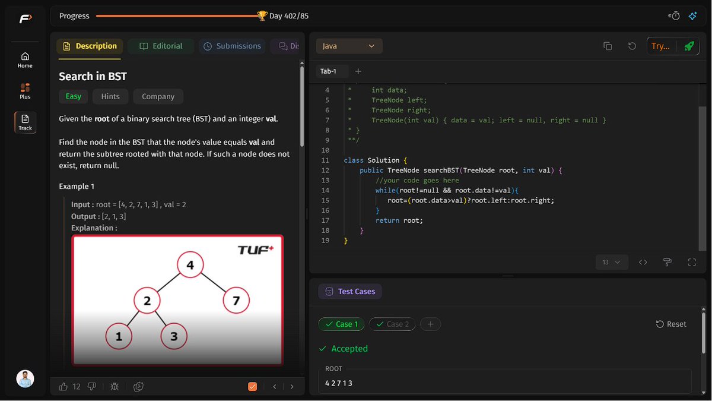Select Case 1 test tab
712x401 pixels.
tap(342, 324)
